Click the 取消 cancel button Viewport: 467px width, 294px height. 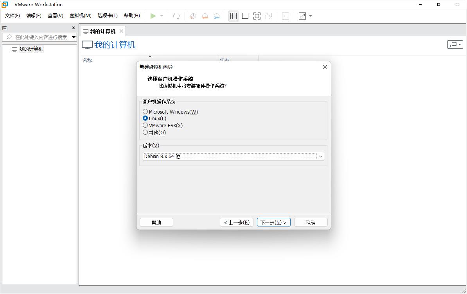[311, 223]
